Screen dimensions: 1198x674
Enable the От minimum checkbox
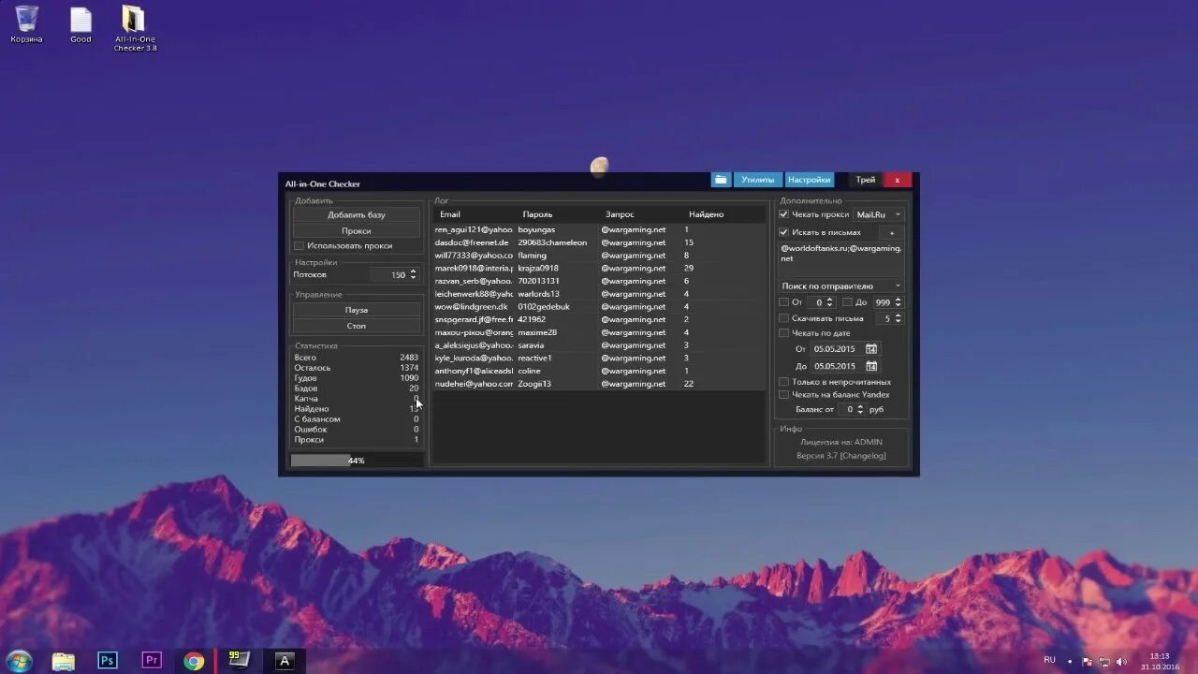(x=783, y=302)
